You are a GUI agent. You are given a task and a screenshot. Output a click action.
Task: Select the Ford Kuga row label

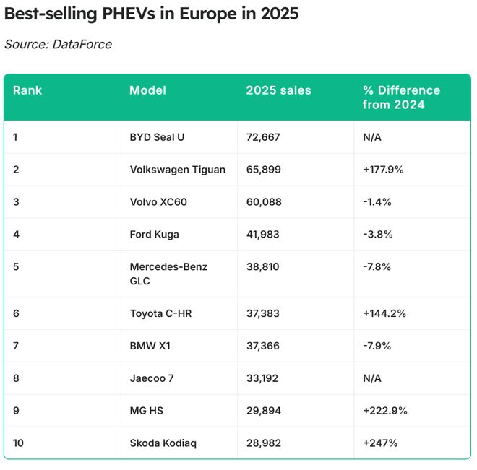point(155,235)
